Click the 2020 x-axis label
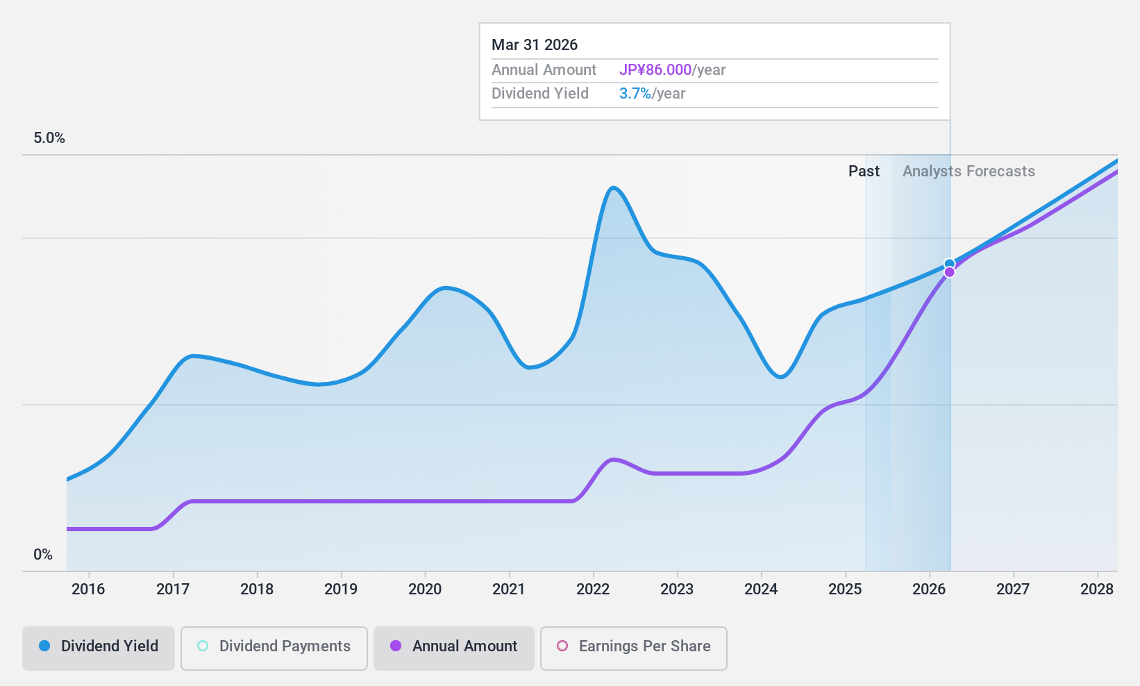Screen dimensions: 1140x686 pos(425,589)
